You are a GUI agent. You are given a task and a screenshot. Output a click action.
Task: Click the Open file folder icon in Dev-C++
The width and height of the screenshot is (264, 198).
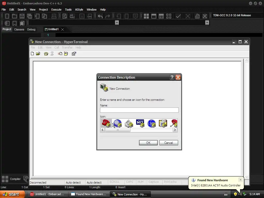14,16
